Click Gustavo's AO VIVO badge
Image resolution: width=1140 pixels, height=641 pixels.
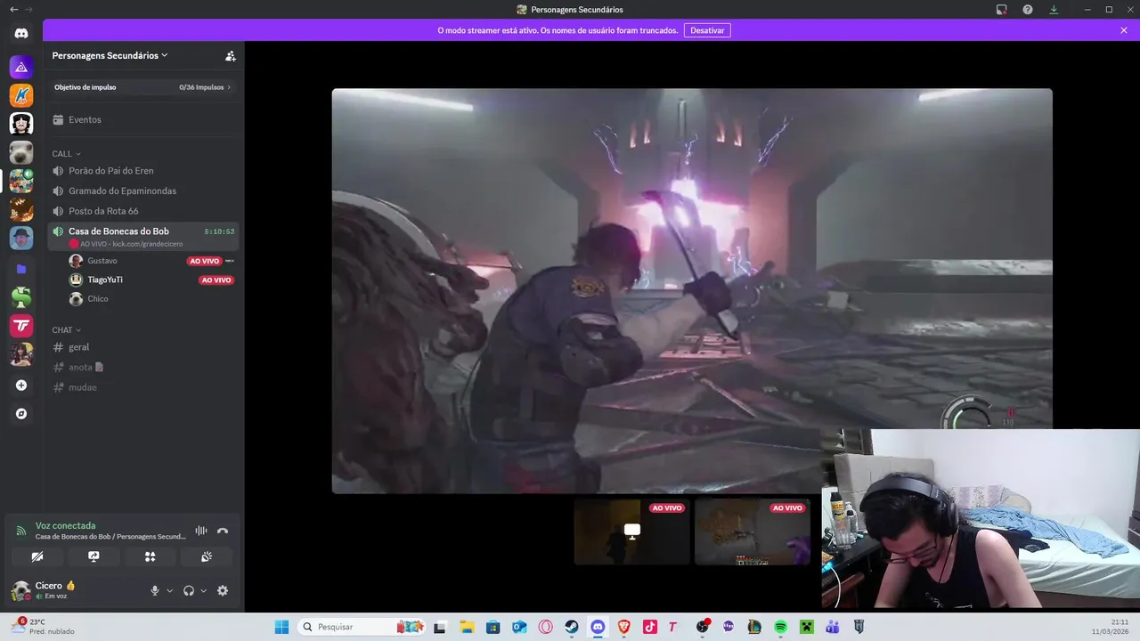204,261
